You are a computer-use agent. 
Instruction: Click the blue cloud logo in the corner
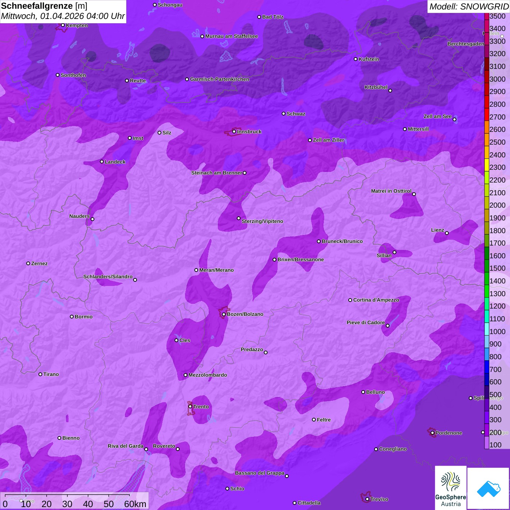point(489,489)
